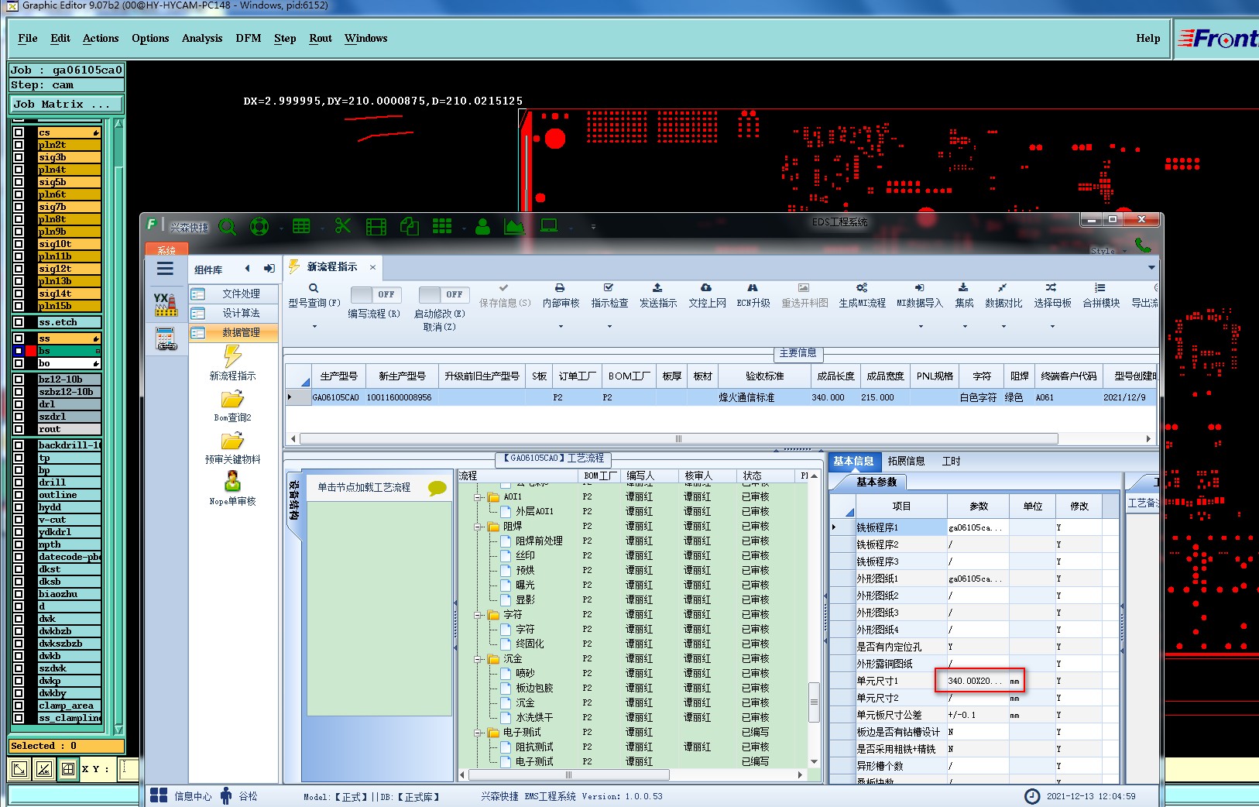Open the Bom查询2 folder icon

[232, 400]
